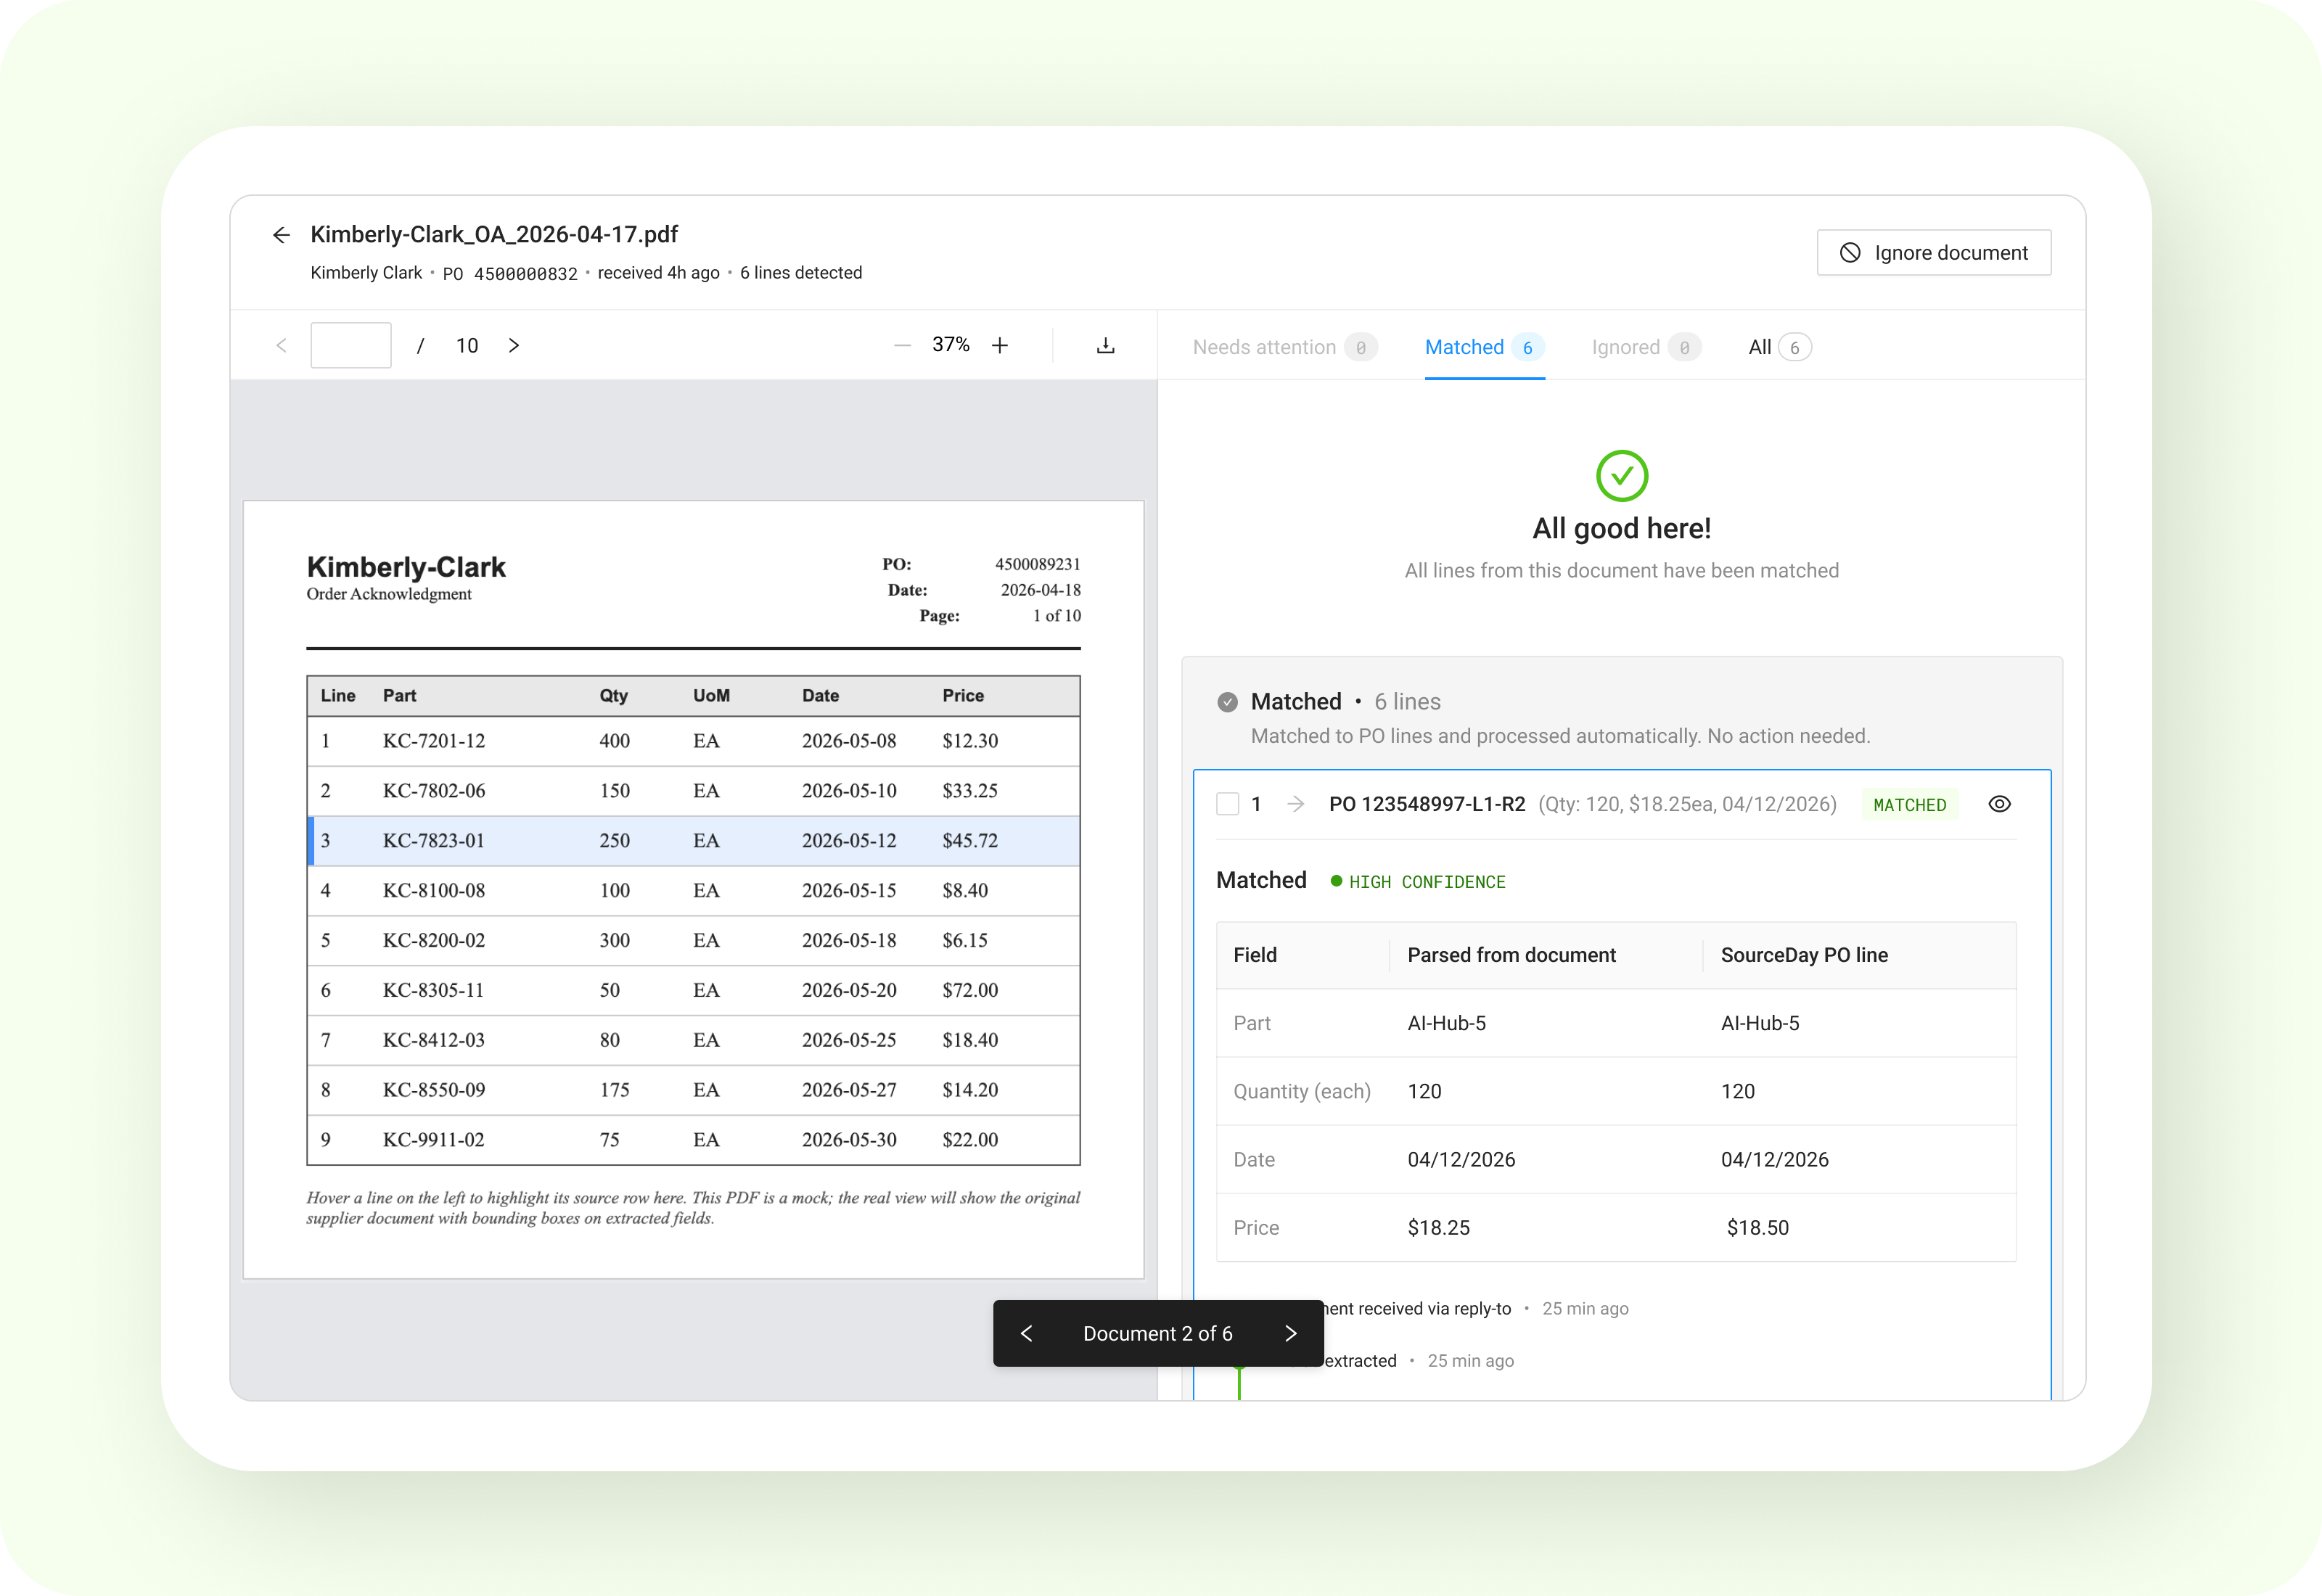Zoom in the PDF with plus icon
Image resolution: width=2322 pixels, height=1596 pixels.
1000,345
